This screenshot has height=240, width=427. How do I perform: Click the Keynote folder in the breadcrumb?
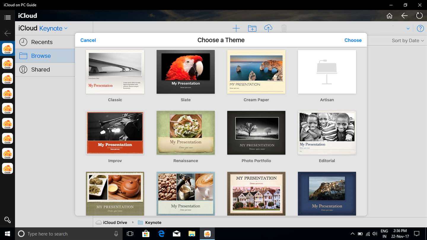[150, 223]
